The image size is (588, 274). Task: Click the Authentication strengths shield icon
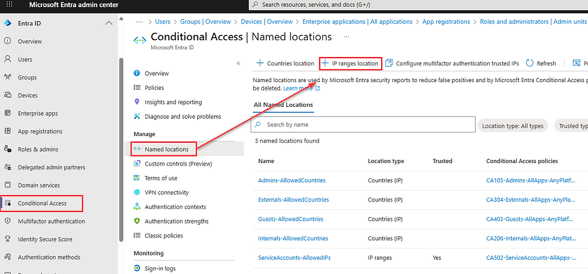(137, 221)
